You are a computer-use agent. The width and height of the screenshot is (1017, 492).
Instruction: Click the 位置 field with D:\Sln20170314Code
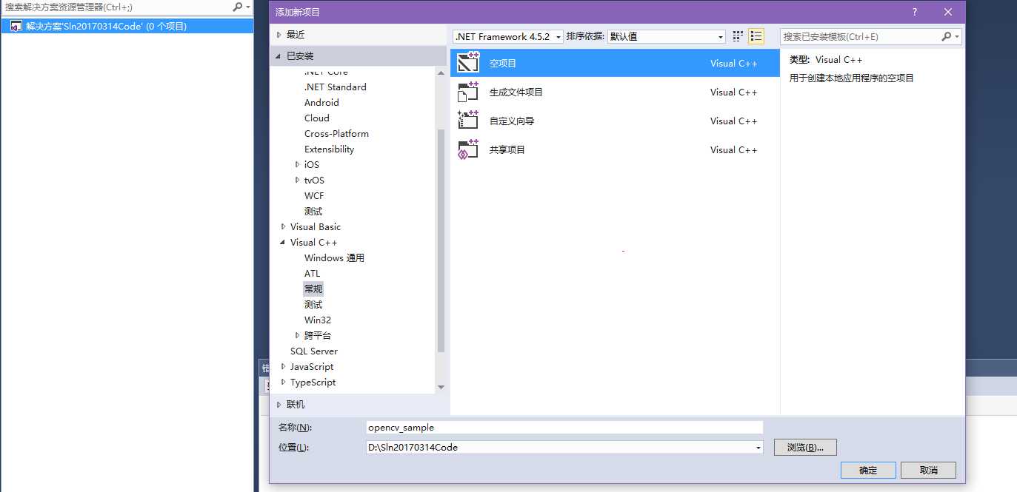click(564, 448)
